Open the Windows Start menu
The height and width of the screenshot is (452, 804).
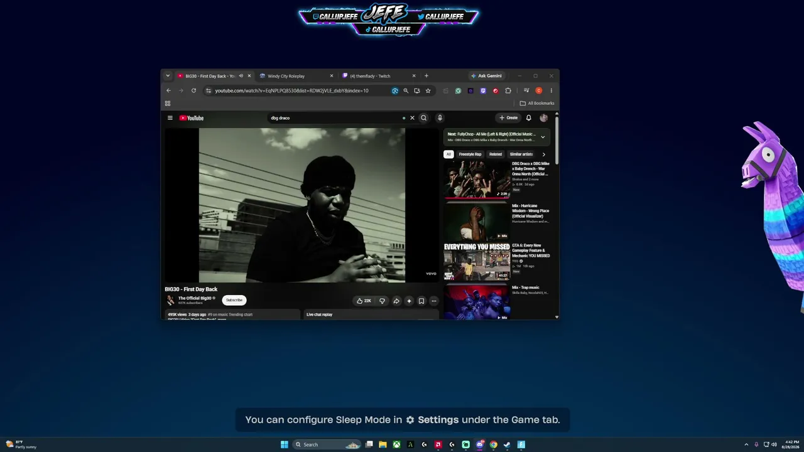pyautogui.click(x=285, y=444)
